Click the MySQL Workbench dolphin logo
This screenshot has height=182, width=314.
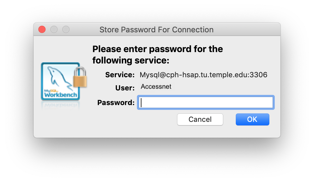[x=60, y=81]
